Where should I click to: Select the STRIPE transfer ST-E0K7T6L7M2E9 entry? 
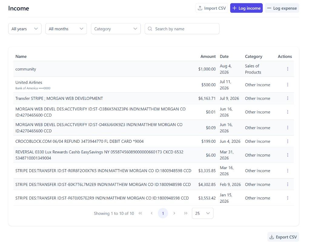coord(103,184)
